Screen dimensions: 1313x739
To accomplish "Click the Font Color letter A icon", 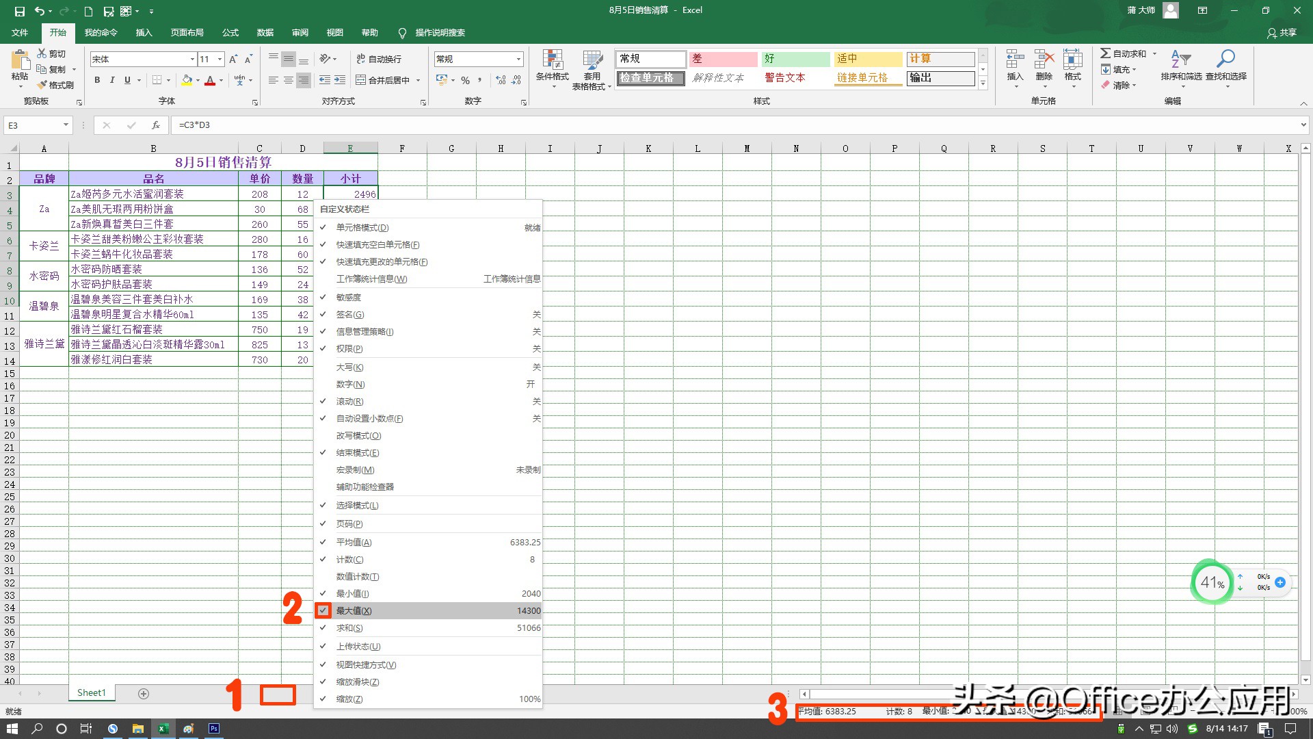I will pos(210,80).
